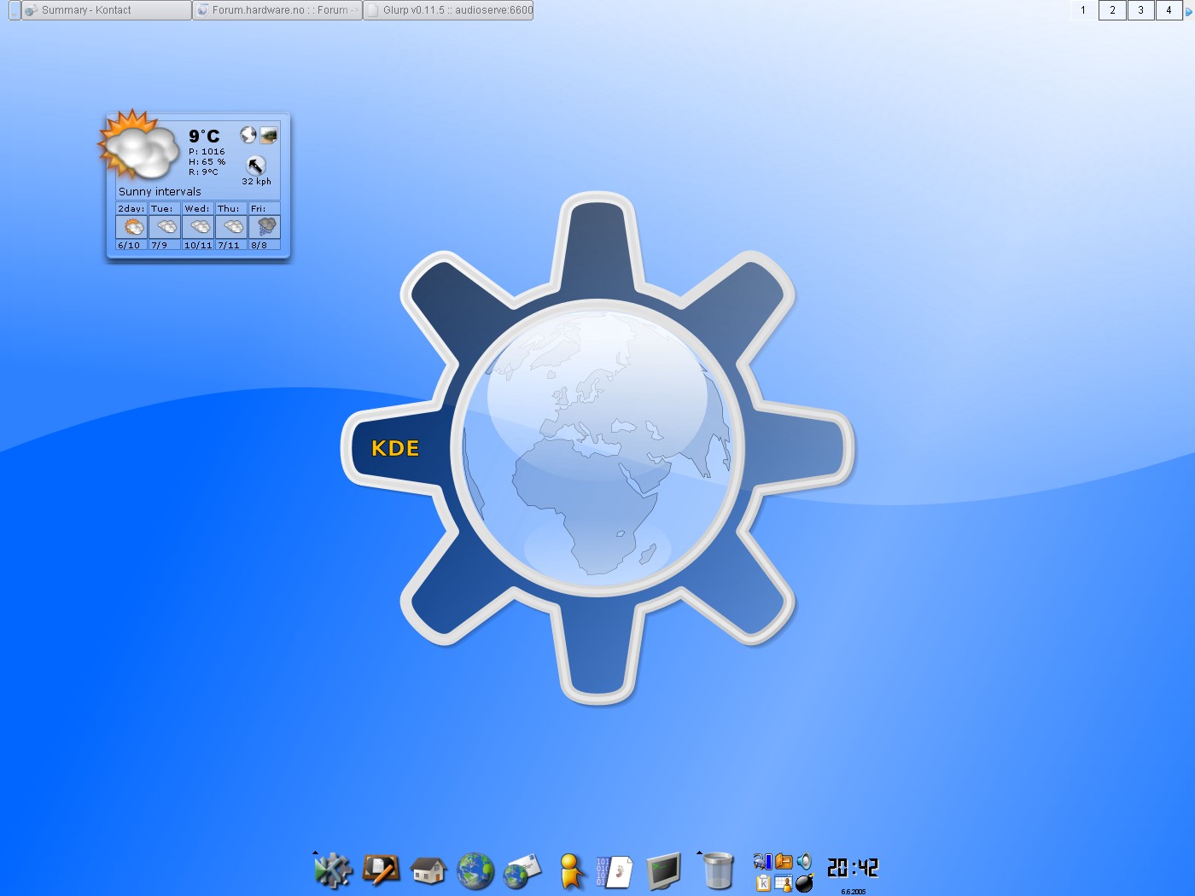Viewport: 1195px width, 896px height.
Task: Click the orange folder tray icon
Action: [x=784, y=862]
